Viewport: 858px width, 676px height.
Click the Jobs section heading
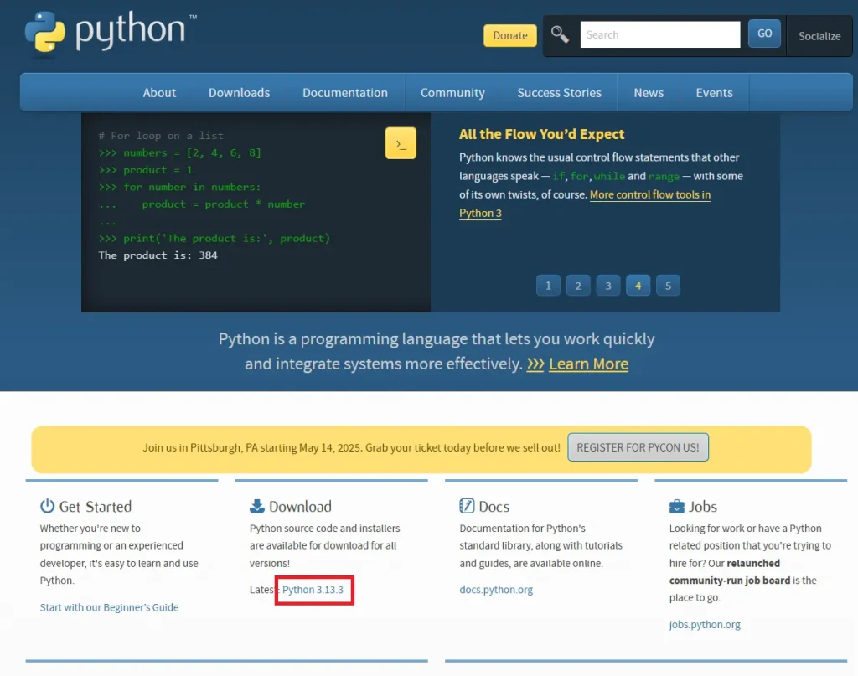coord(703,507)
